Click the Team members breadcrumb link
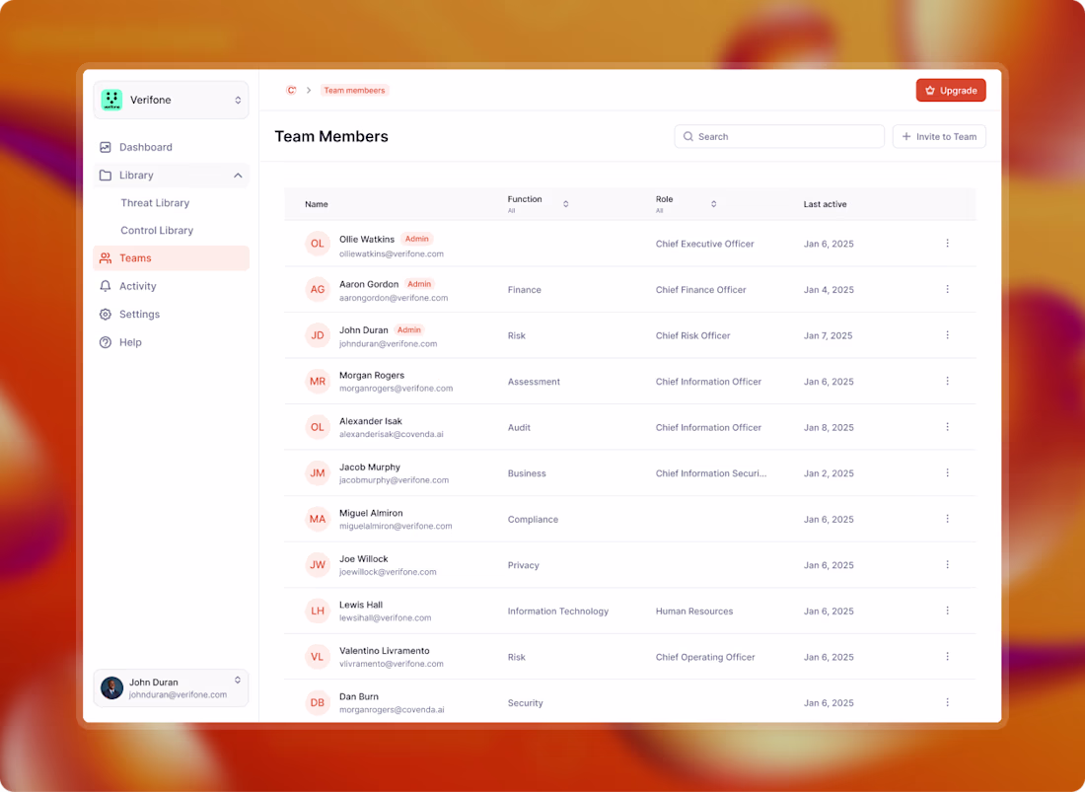 coord(354,91)
